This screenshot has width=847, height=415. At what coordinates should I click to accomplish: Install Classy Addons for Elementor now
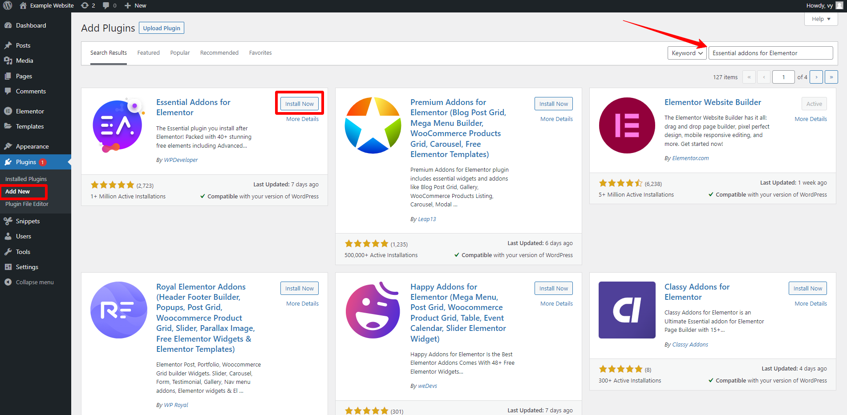click(808, 288)
